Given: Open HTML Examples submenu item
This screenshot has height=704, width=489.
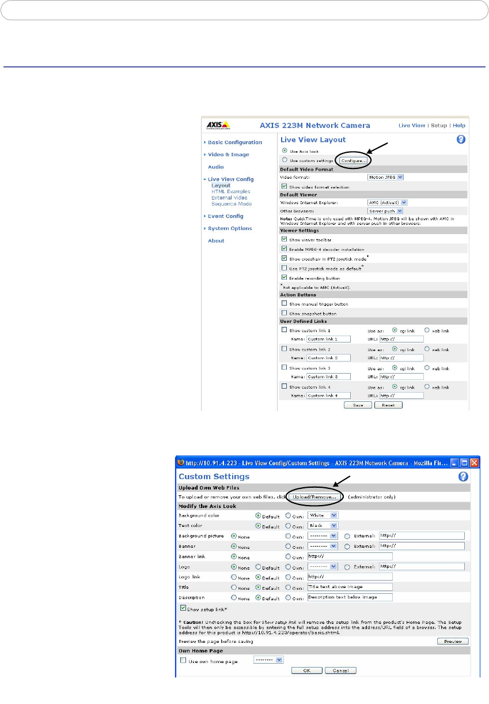Looking at the screenshot, I should [x=230, y=191].
